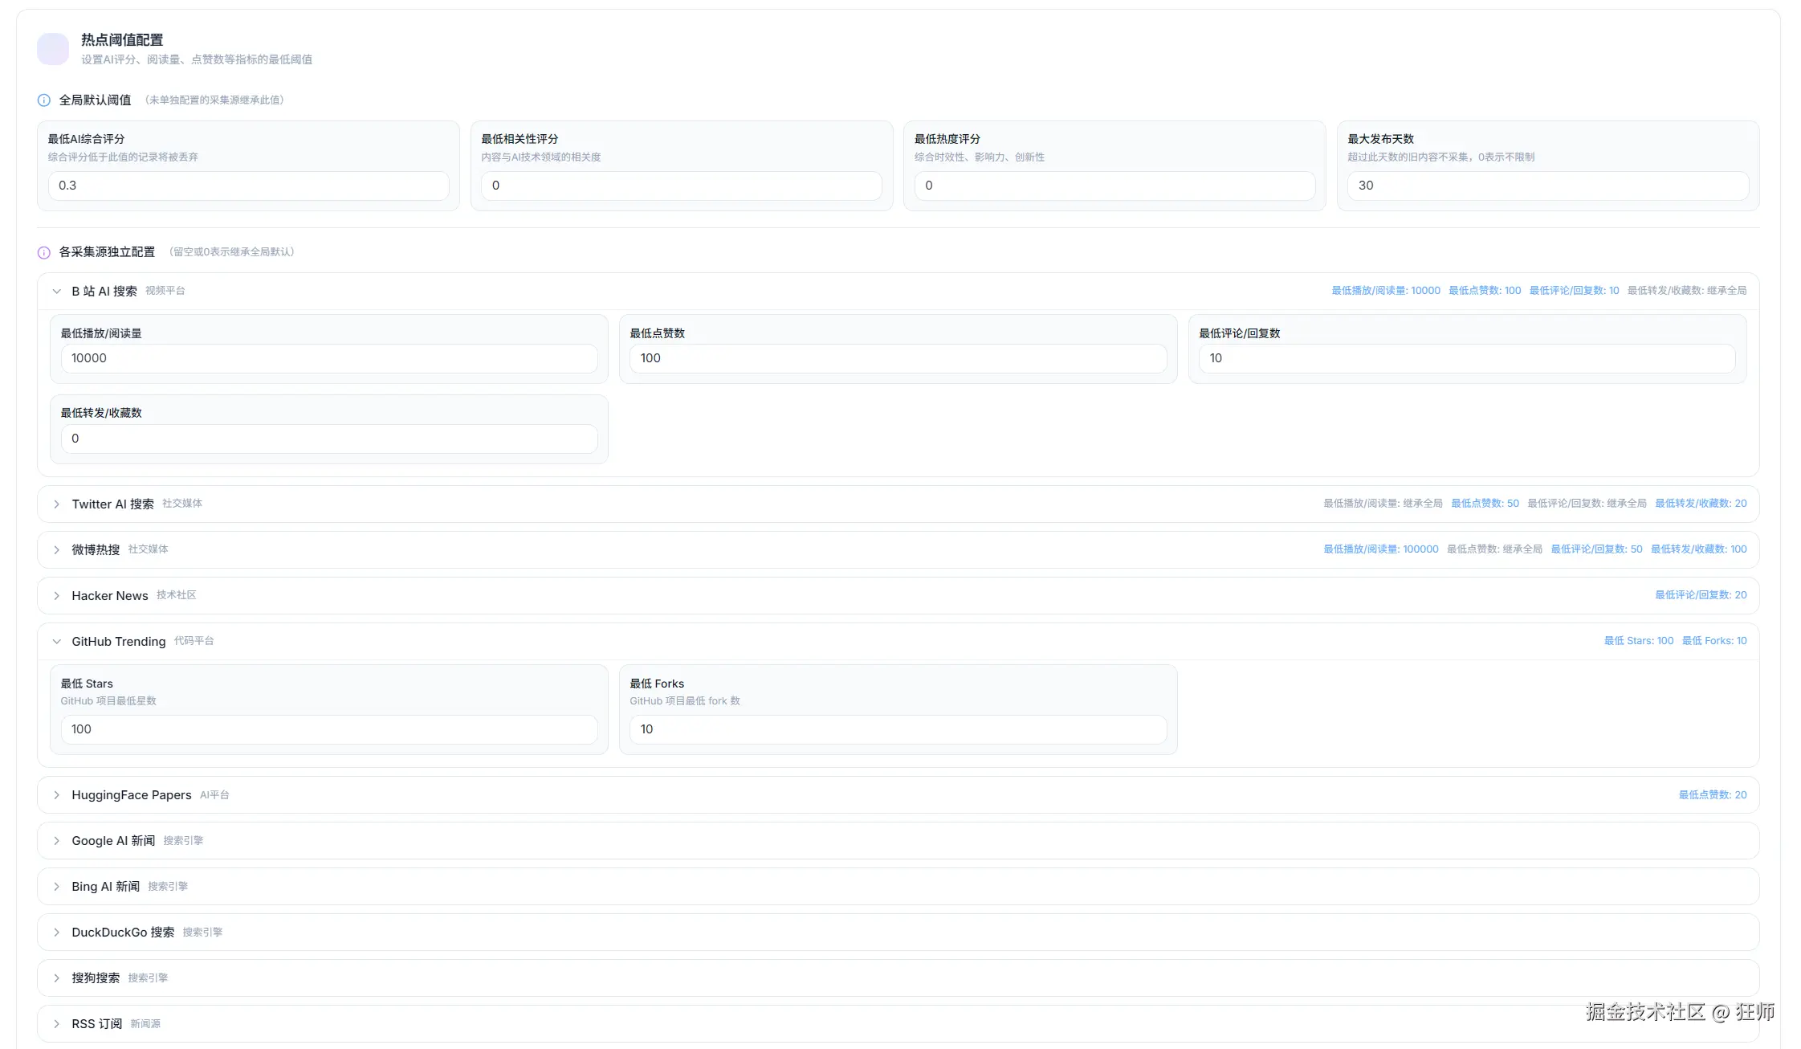The image size is (1801, 1049).
Task: Click the 最低 Forks input field
Action: pos(897,729)
